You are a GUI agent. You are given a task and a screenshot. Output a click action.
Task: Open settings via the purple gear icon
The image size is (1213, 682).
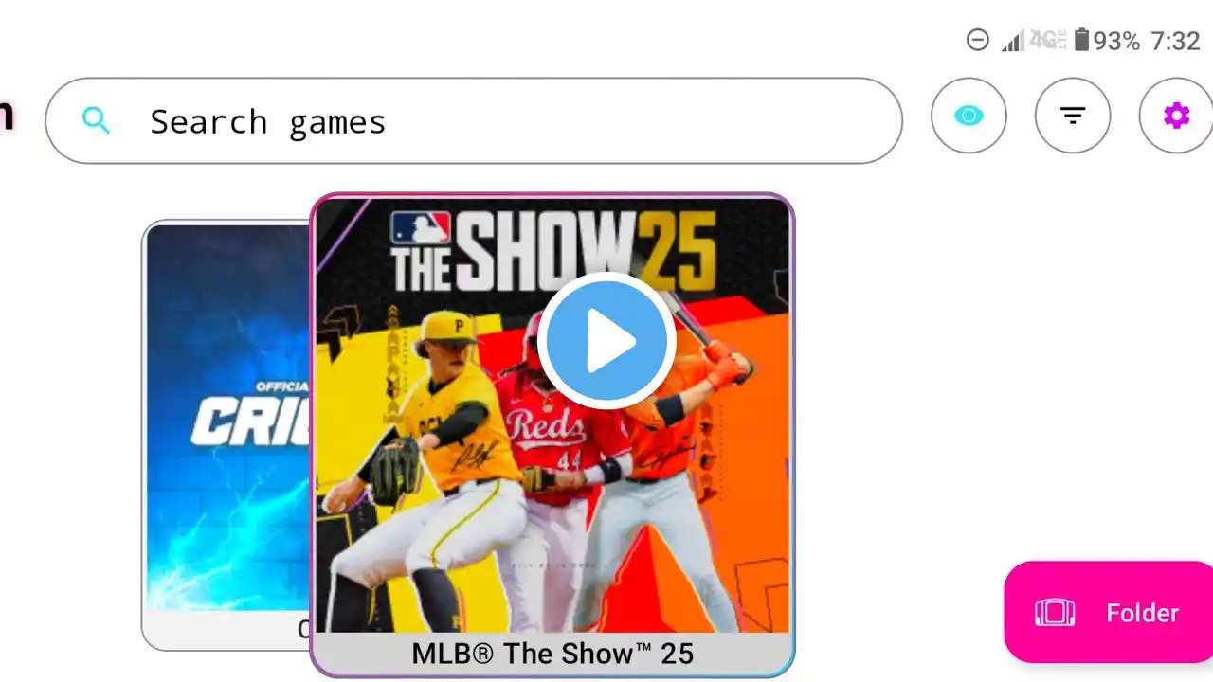coord(1176,116)
